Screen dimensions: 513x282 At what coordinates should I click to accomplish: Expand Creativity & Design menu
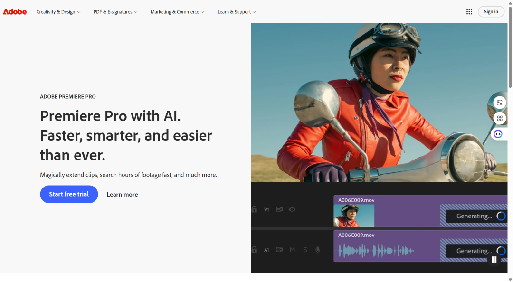point(58,12)
